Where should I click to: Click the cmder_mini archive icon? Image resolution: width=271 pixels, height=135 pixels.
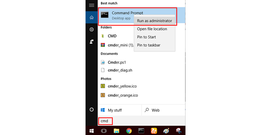click(x=103, y=45)
